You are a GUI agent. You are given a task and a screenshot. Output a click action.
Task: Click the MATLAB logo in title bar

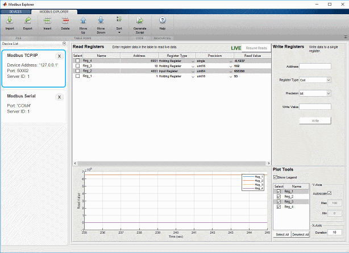(5, 4)
